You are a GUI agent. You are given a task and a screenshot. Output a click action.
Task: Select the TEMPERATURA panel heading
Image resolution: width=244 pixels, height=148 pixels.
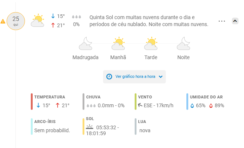50,97
